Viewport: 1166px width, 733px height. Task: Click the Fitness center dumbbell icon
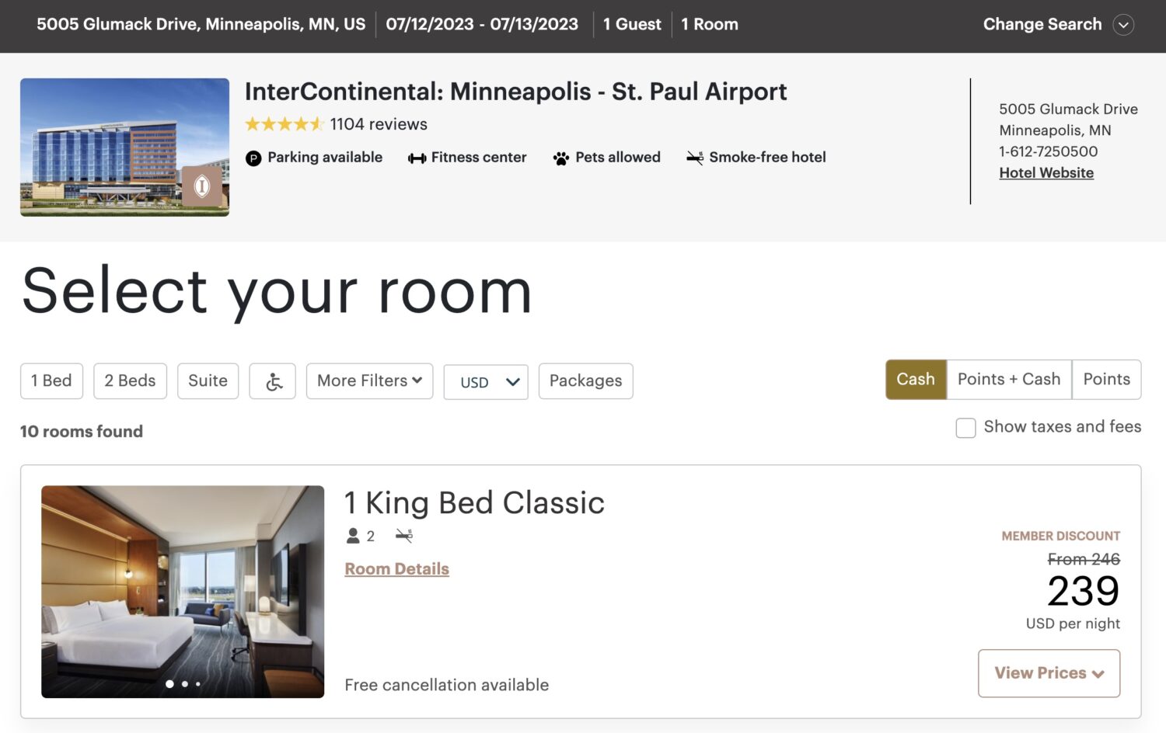(417, 157)
